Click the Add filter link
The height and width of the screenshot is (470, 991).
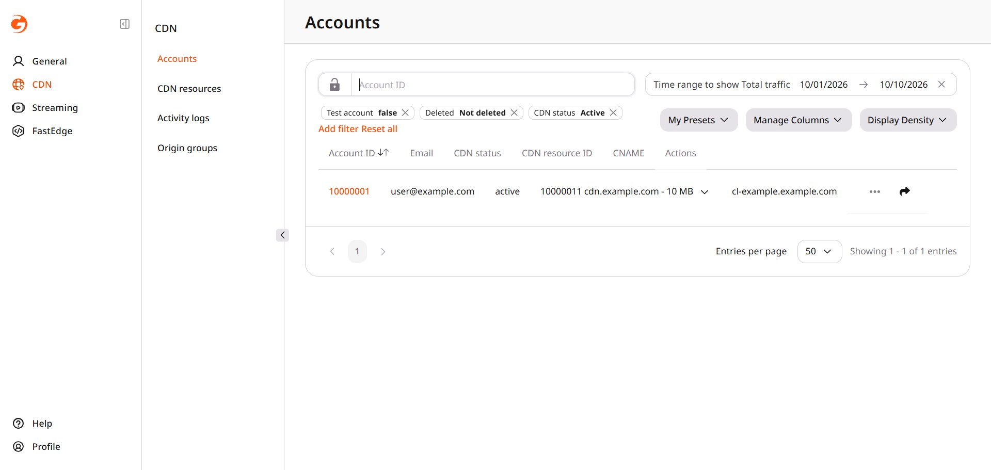339,129
